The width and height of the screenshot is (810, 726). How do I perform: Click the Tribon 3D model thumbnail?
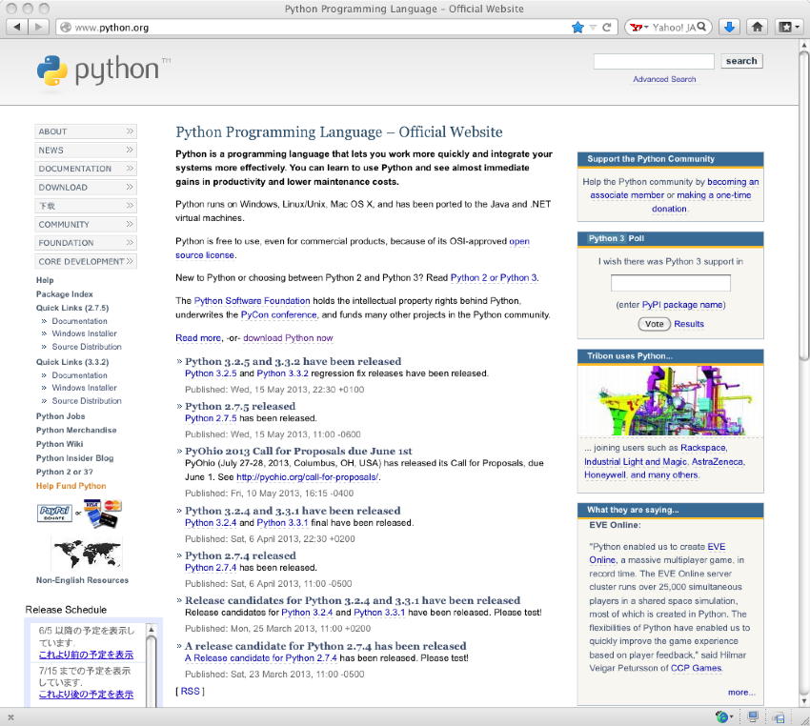(x=670, y=401)
